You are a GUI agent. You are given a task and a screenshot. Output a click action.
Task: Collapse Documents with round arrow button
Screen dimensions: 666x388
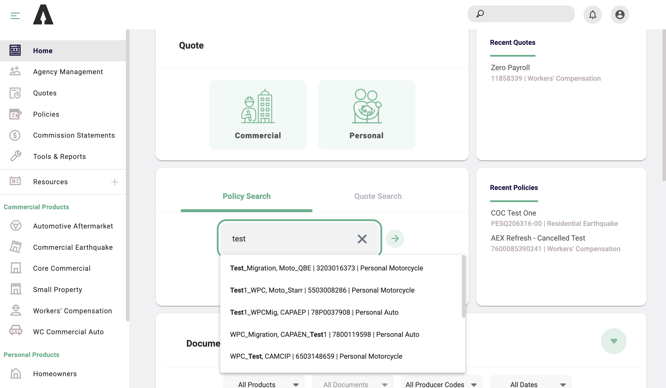614,341
